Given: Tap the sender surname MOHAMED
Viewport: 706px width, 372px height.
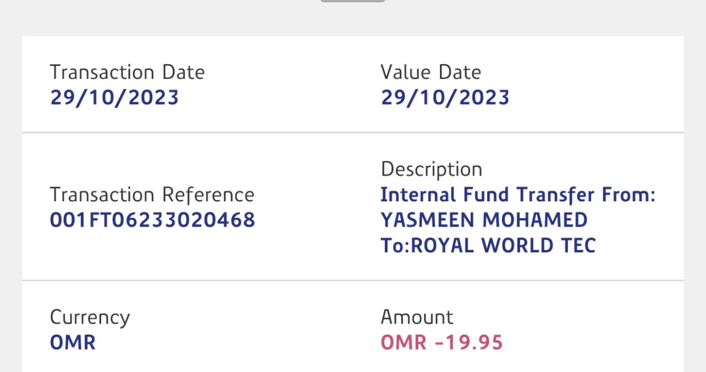Looking at the screenshot, I should [535, 220].
